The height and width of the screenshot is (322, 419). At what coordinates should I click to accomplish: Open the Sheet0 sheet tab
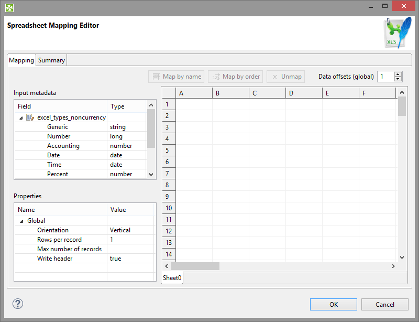pos(172,277)
